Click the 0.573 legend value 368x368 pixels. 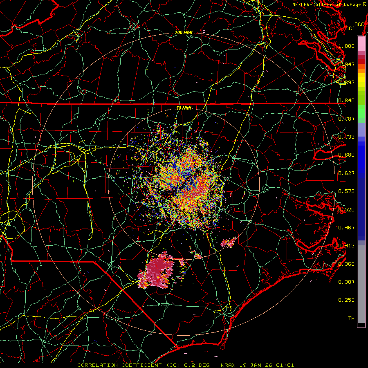coord(346,191)
